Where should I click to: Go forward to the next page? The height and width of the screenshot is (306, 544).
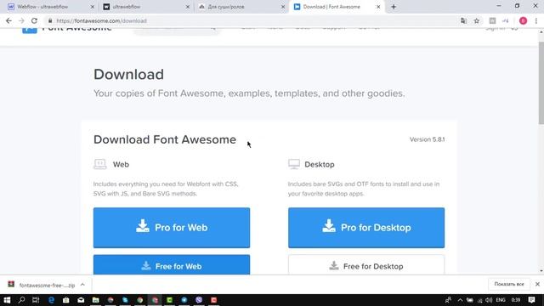[x=21, y=20]
